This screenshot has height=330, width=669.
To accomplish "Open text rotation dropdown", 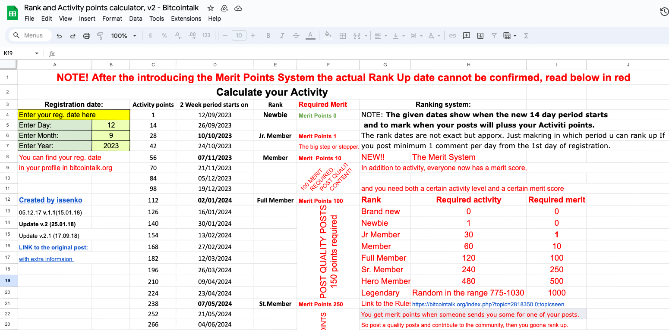I will click(x=434, y=36).
